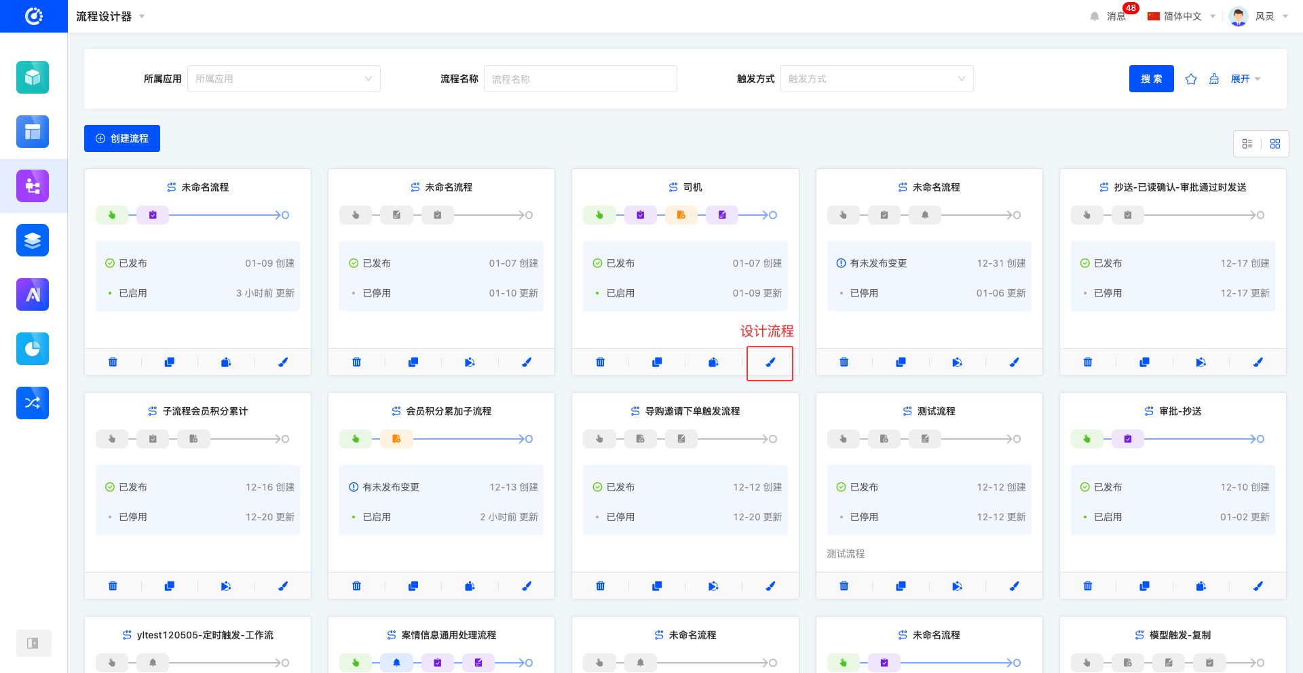This screenshot has height=673, width=1303.
Task: Focus the 流程名称 input field
Action: click(580, 79)
